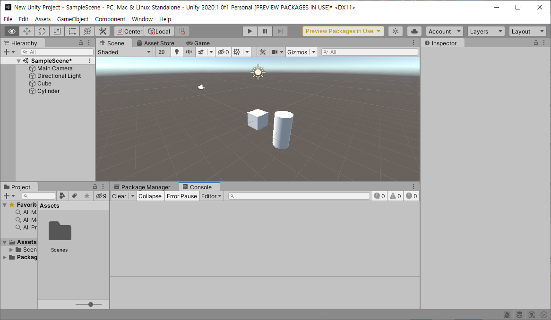Lock the Inspector panel
551x320 pixels.
pos(535,42)
